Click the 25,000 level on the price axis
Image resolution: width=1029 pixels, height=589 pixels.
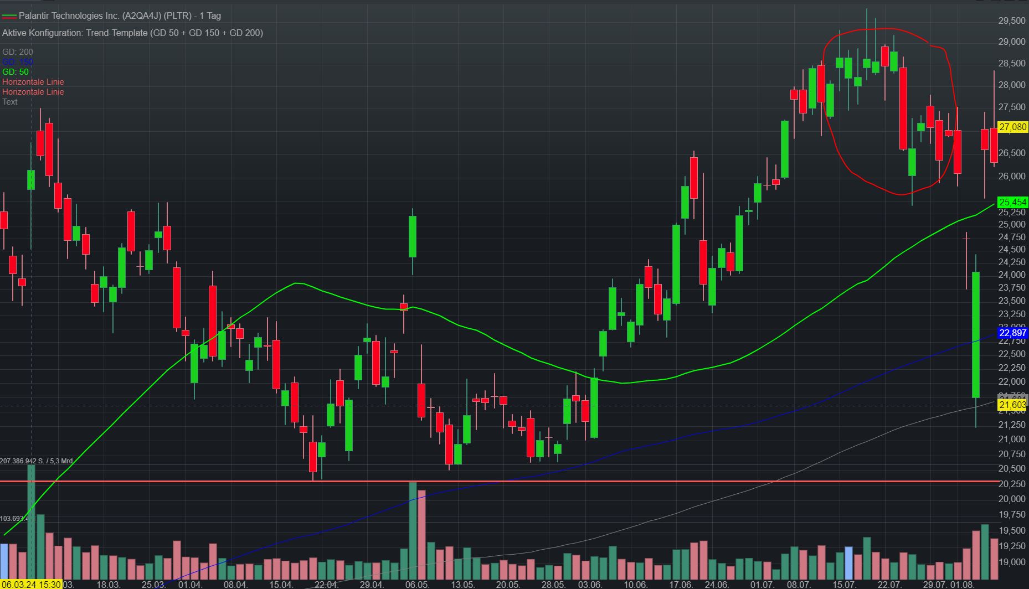(x=1012, y=224)
